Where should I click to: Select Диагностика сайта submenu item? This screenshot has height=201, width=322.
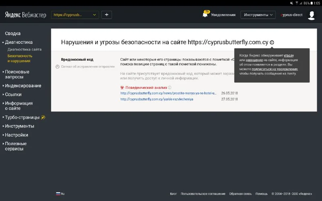[24, 49]
